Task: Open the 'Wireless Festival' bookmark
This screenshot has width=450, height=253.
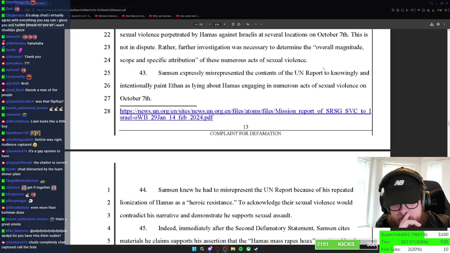Action: coord(107,16)
